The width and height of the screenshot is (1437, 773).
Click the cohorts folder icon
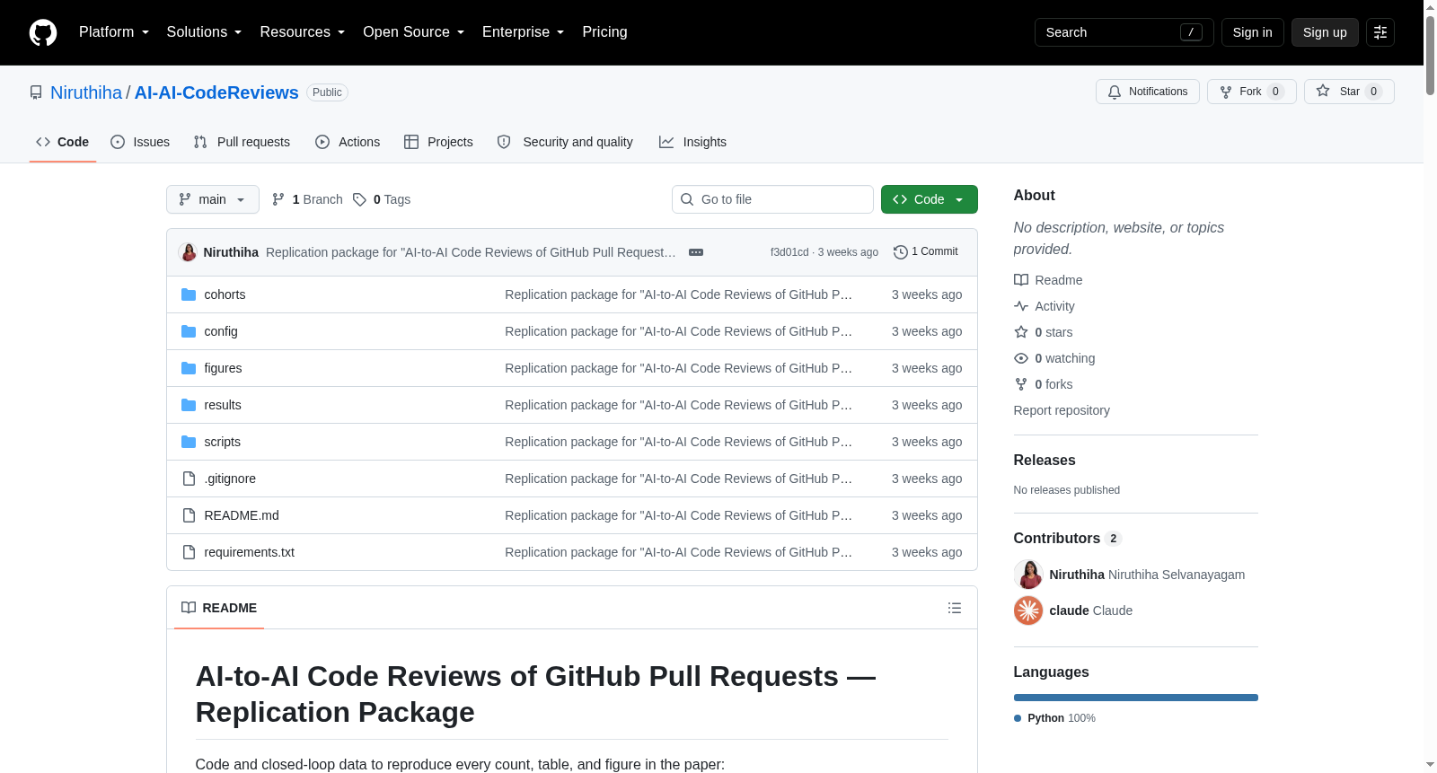point(189,294)
